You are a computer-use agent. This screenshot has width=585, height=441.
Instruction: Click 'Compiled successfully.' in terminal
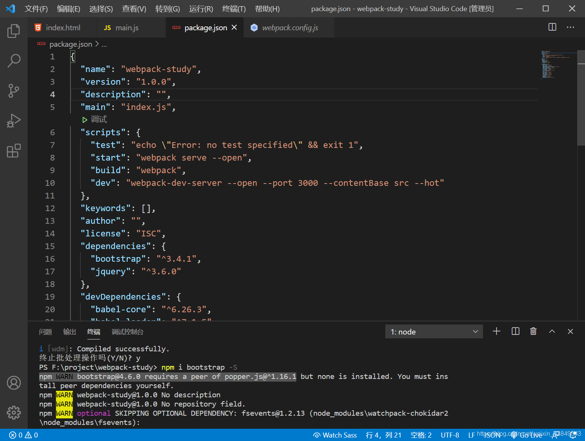123,349
